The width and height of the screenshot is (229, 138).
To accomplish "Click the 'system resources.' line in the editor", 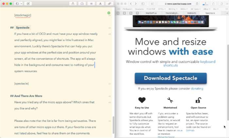I will pos(26,71).
